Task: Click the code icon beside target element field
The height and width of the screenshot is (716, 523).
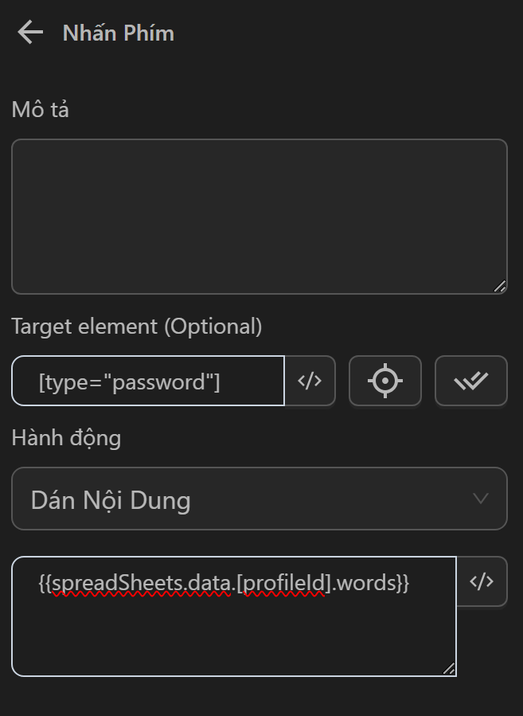Action: tap(310, 381)
